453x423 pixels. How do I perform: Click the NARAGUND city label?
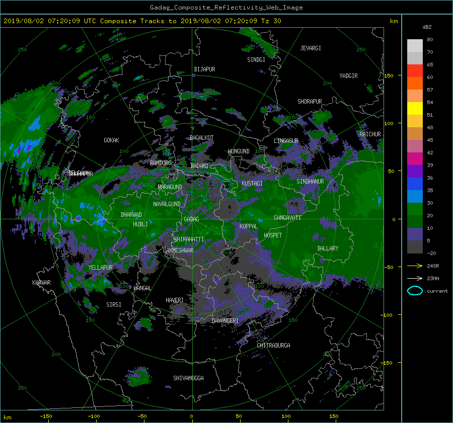pos(170,187)
